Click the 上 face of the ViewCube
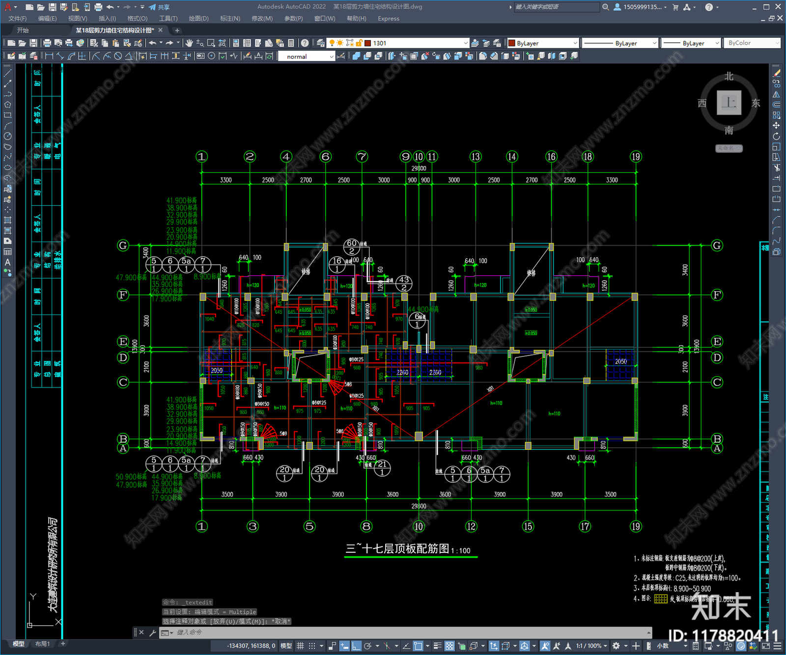 point(729,103)
